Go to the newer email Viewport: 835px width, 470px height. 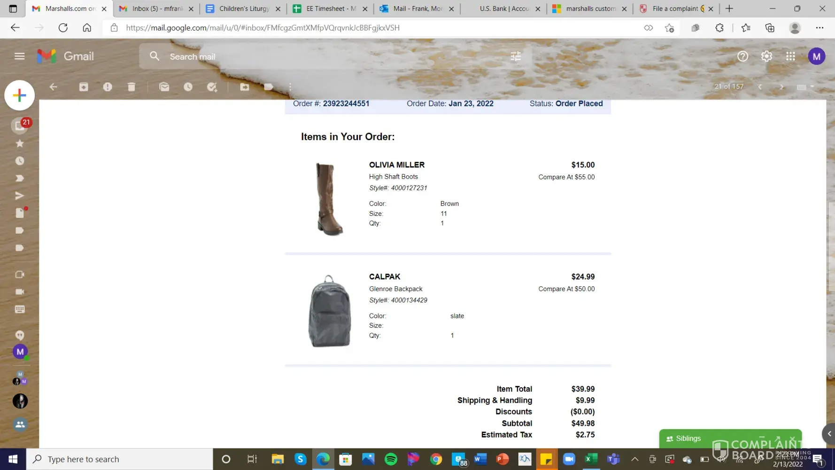pos(760,87)
